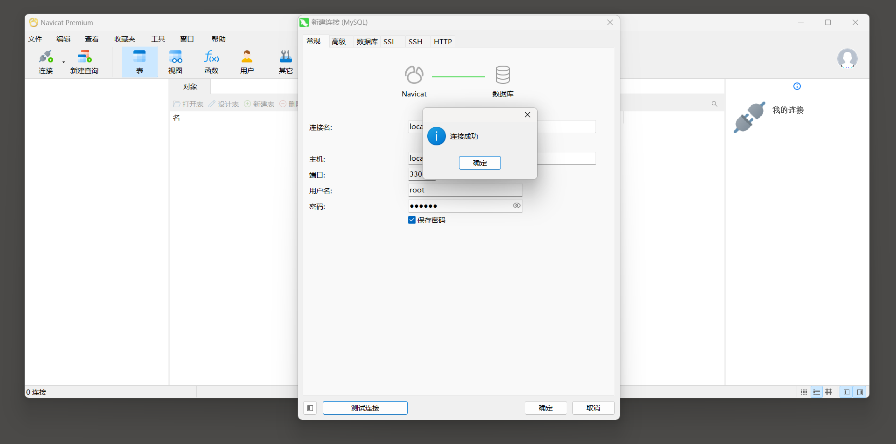Toggle left pane icon in status bar
The image size is (896, 444).
click(846, 392)
